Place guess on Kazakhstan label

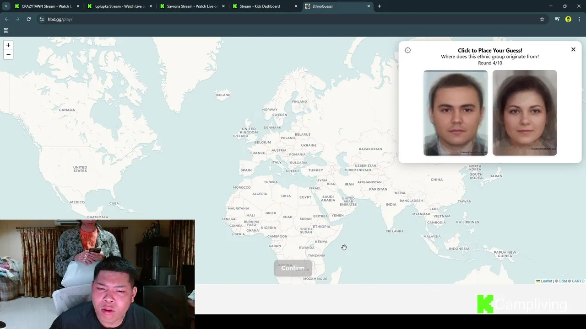pos(370,149)
